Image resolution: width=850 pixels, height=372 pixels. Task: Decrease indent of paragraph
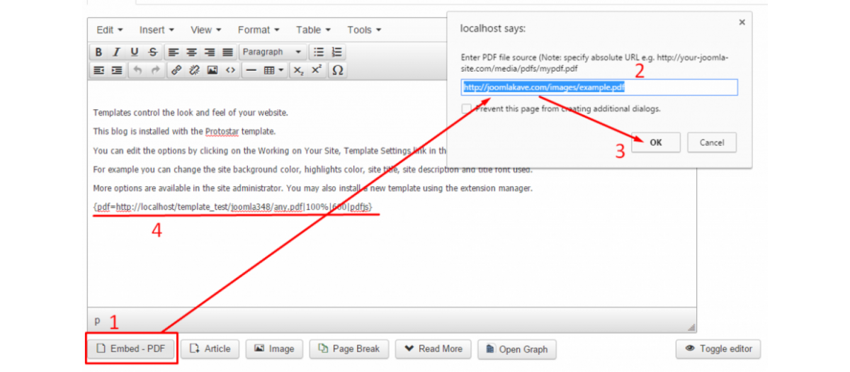click(98, 70)
